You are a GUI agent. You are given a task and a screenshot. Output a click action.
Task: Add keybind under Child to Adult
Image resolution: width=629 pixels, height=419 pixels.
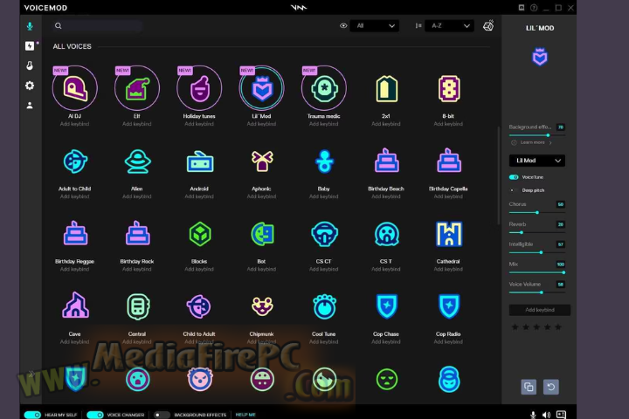point(199,341)
